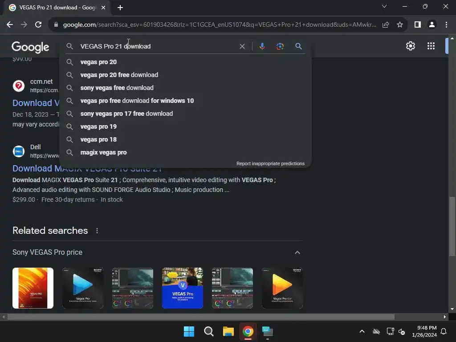456x342 pixels.
Task: Open the Google apps grid
Action: coord(431,46)
